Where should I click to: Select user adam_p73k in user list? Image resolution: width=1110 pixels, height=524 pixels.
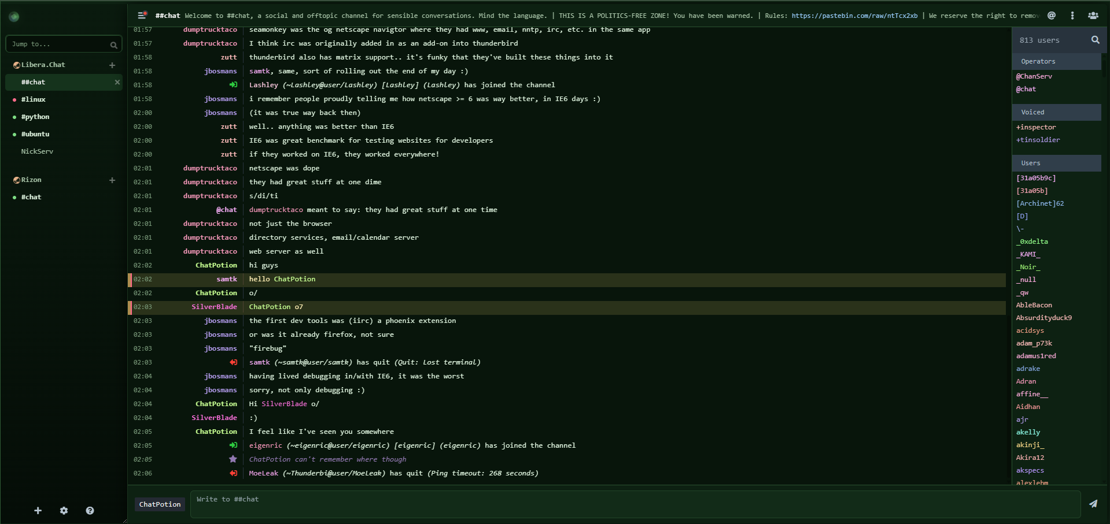click(1034, 343)
